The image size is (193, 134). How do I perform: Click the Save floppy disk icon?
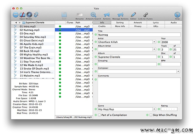pyautogui.click(x=64, y=15)
